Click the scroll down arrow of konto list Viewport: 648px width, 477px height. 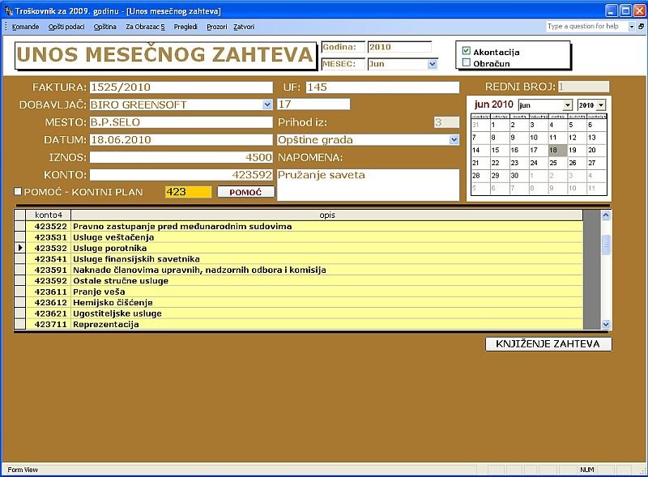pyautogui.click(x=607, y=324)
